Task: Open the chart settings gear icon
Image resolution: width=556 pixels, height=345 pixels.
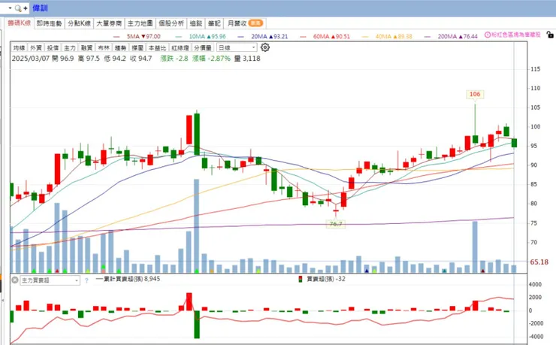Action: pyautogui.click(x=265, y=47)
